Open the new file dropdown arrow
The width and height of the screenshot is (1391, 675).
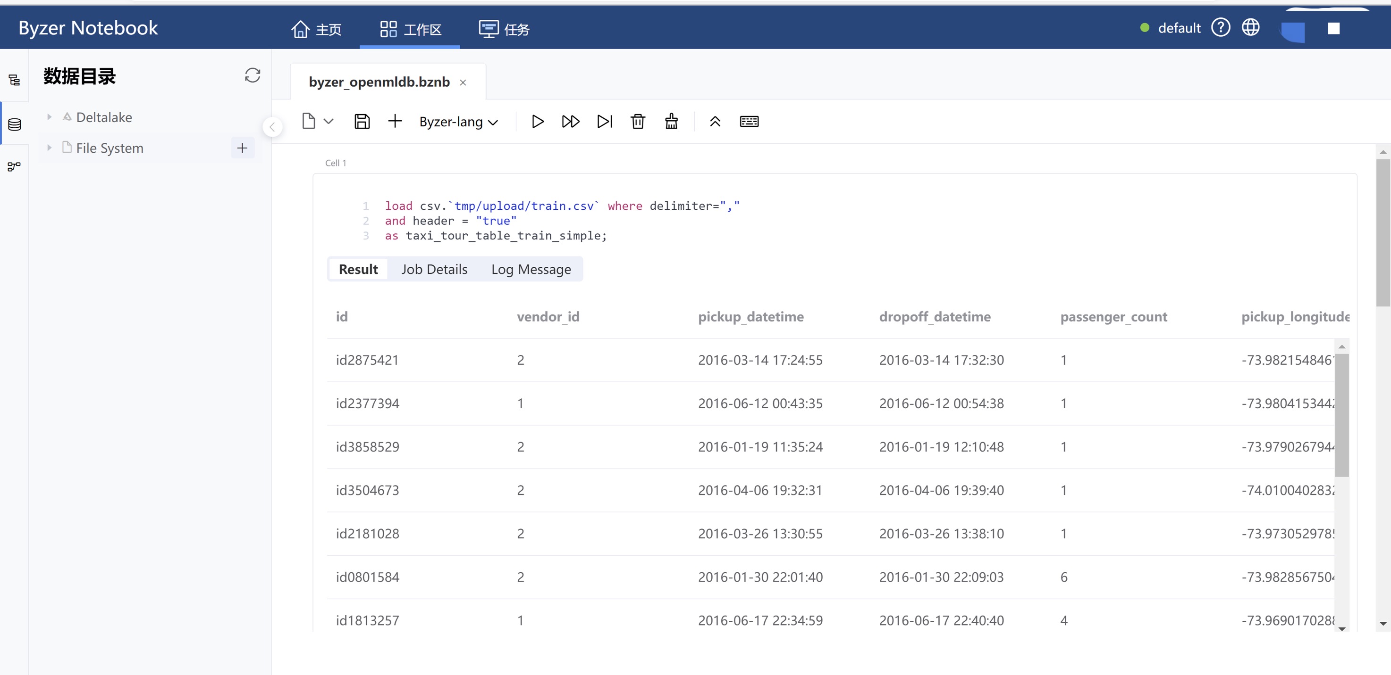pyautogui.click(x=329, y=121)
